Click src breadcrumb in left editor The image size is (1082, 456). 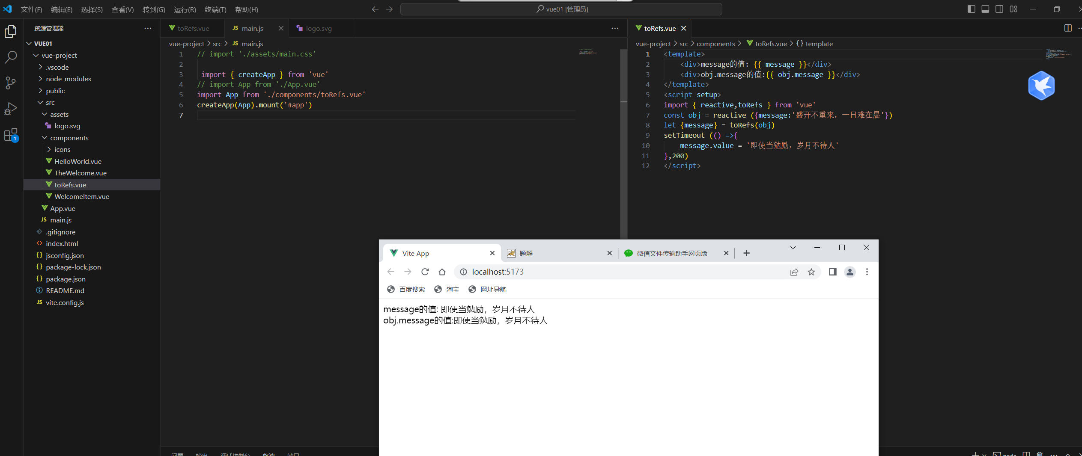click(217, 44)
